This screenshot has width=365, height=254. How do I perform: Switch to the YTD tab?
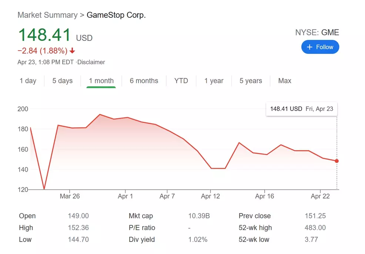(181, 81)
